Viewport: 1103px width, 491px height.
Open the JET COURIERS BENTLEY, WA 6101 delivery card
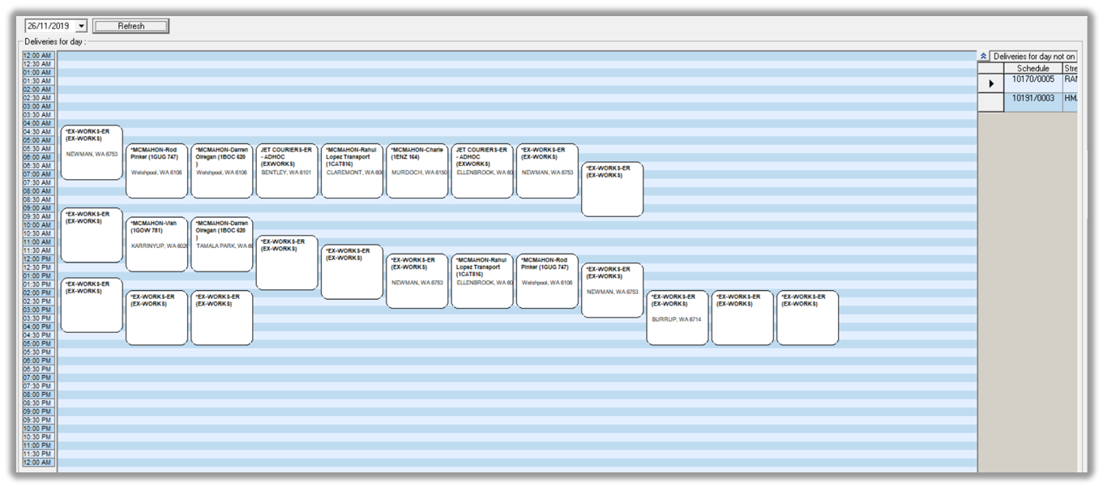(x=287, y=171)
